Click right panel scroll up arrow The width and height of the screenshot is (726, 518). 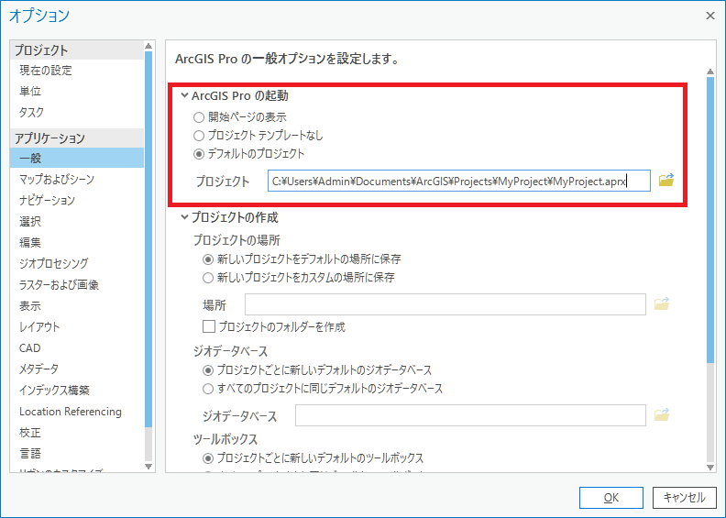pyautogui.click(x=709, y=72)
